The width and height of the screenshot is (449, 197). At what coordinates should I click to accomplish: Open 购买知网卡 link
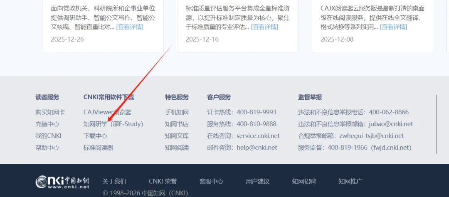coord(50,112)
